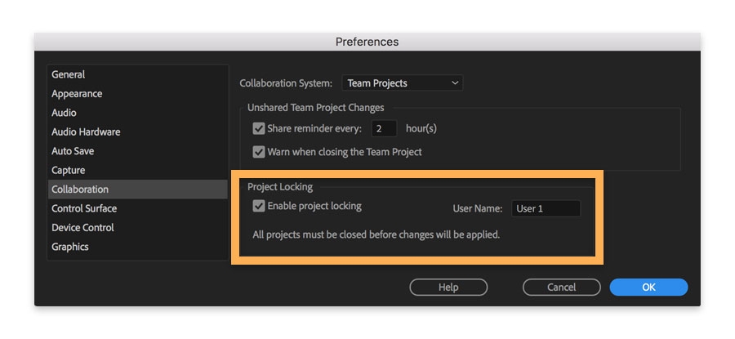Open the General preferences category
Screen dimensions: 735x339
tap(69, 74)
